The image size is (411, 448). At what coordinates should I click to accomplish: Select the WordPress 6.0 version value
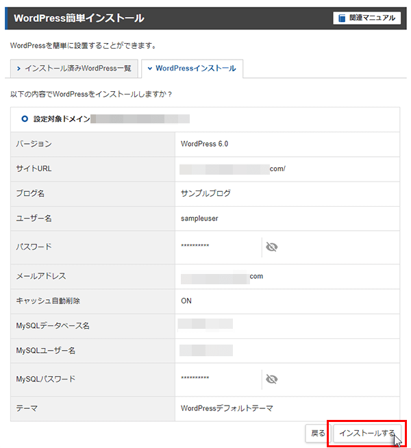coord(204,144)
